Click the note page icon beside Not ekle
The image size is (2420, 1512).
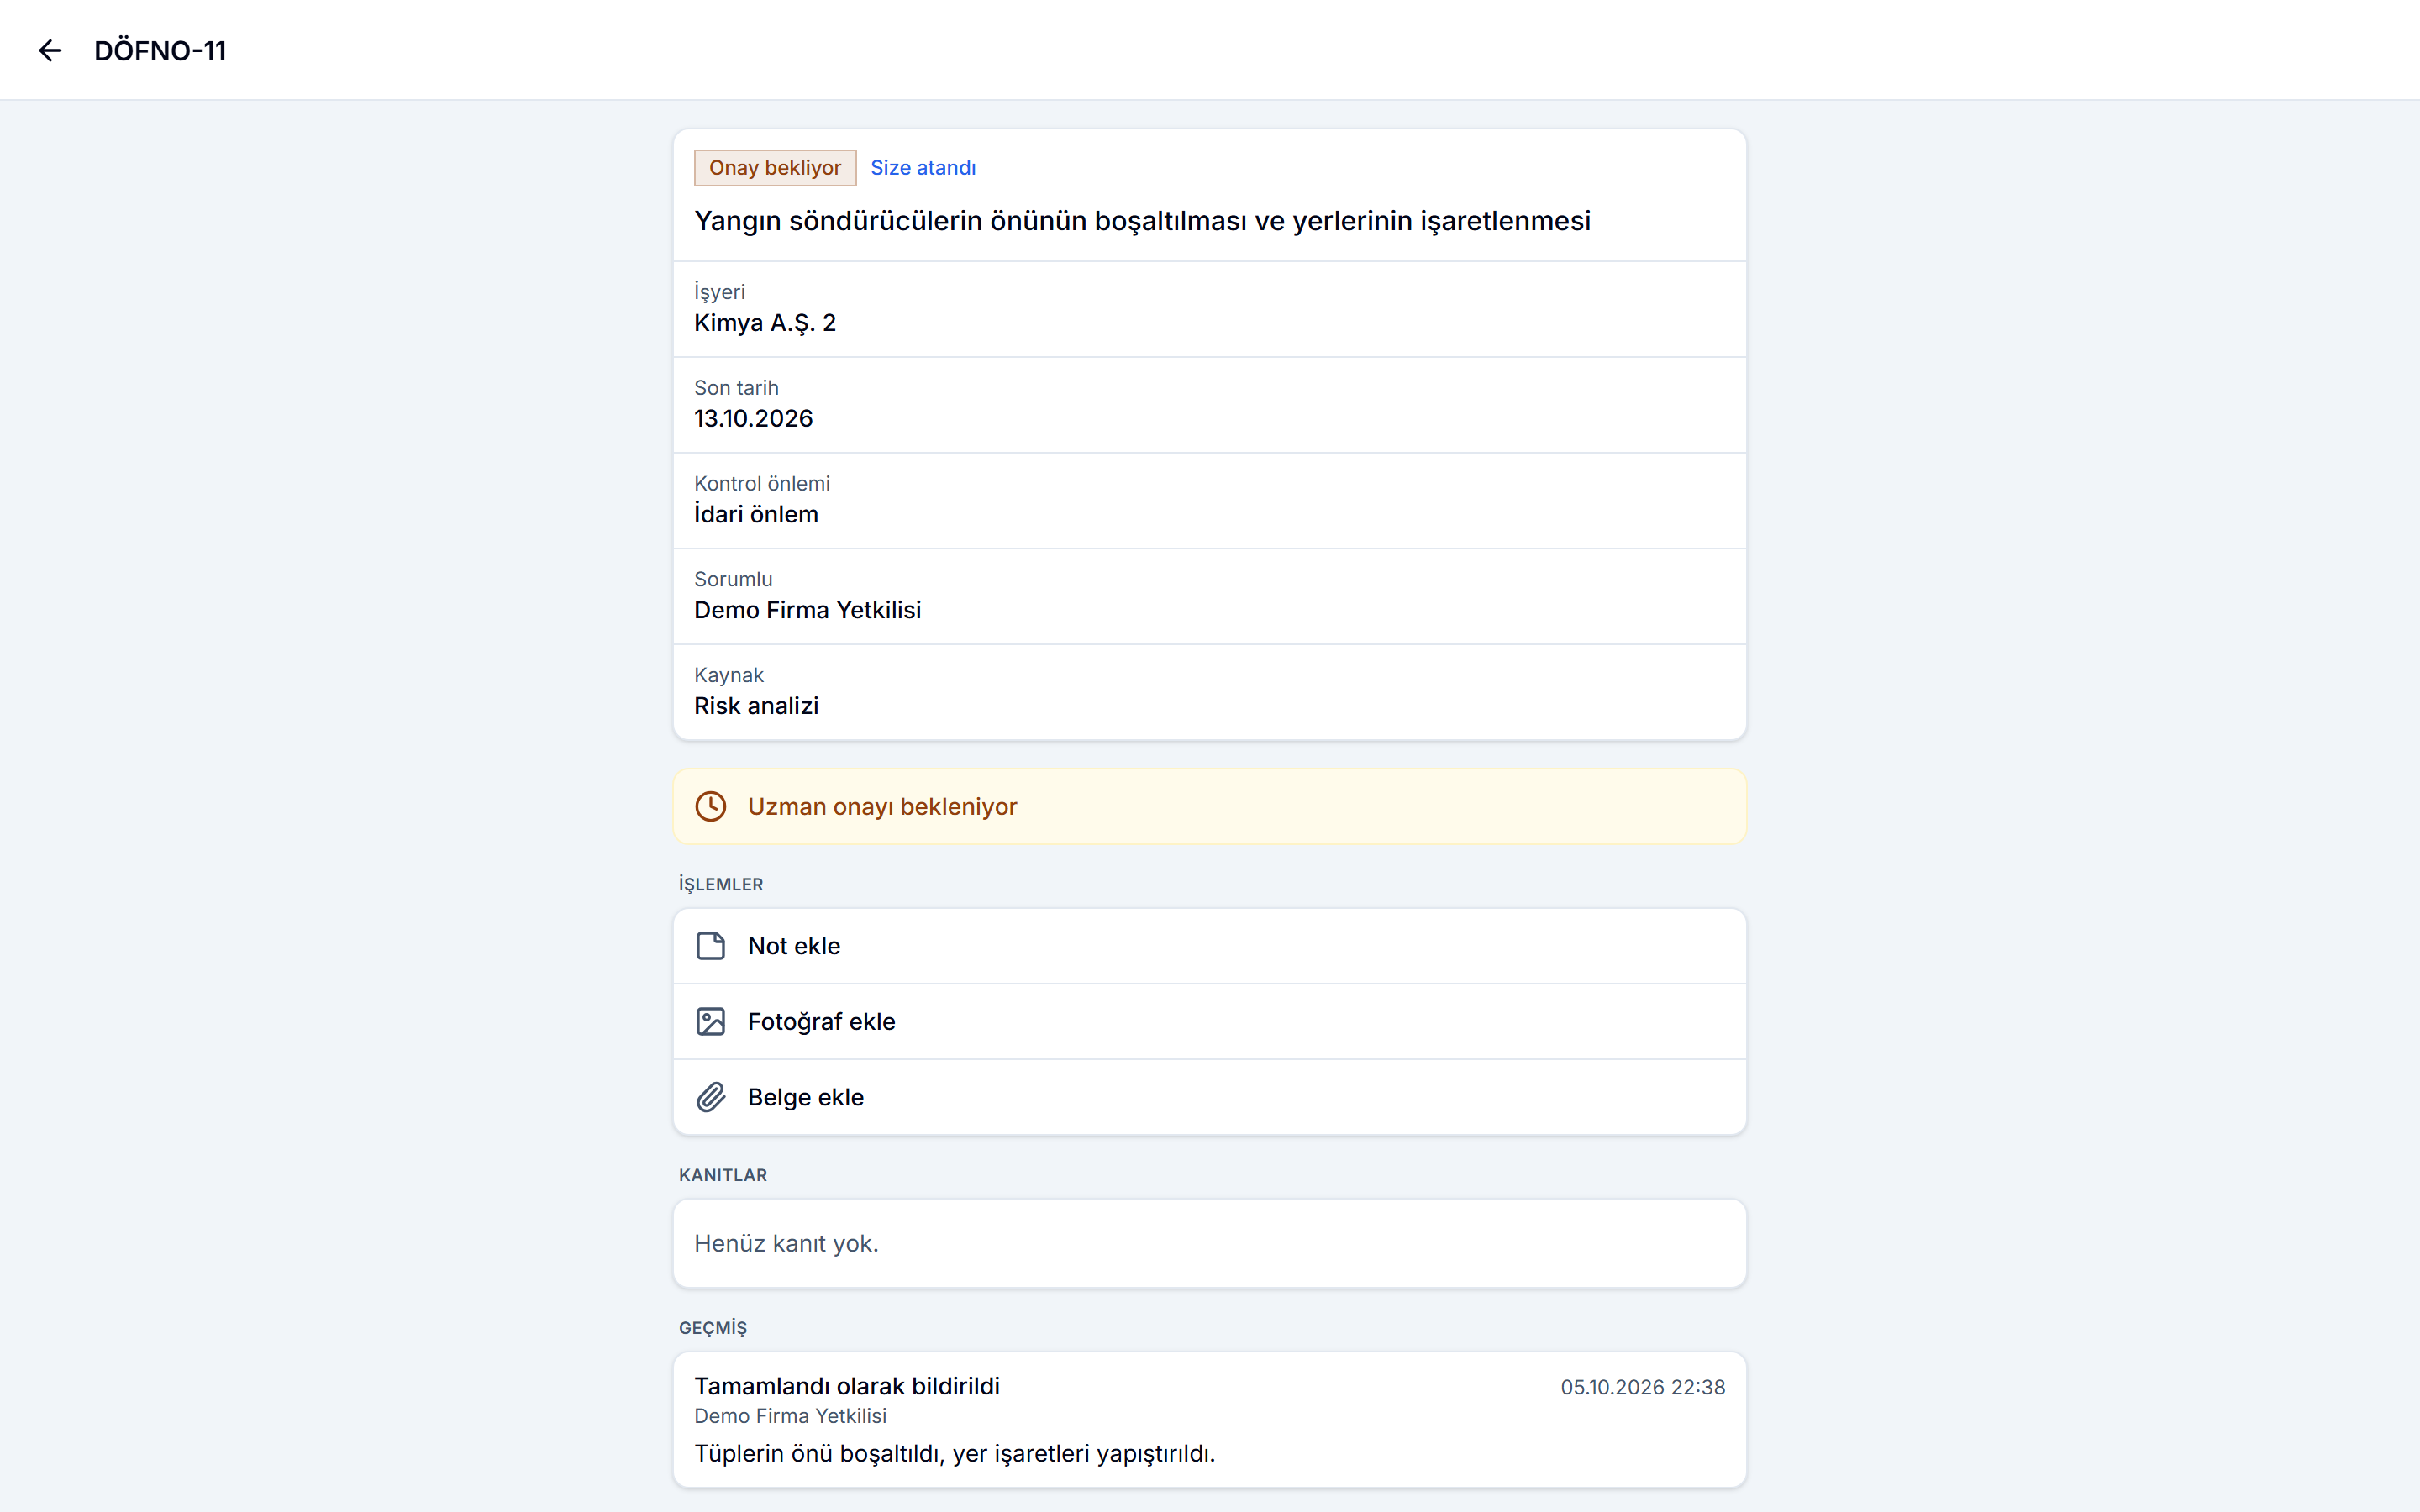click(x=710, y=946)
